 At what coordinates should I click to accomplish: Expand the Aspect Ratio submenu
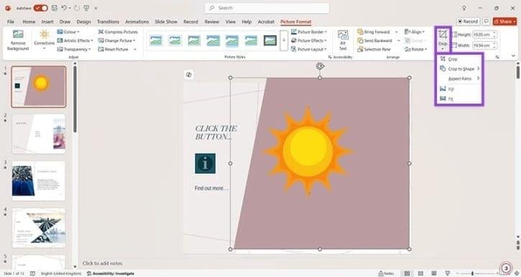(x=460, y=78)
